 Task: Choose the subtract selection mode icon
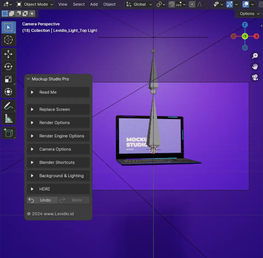18,14
